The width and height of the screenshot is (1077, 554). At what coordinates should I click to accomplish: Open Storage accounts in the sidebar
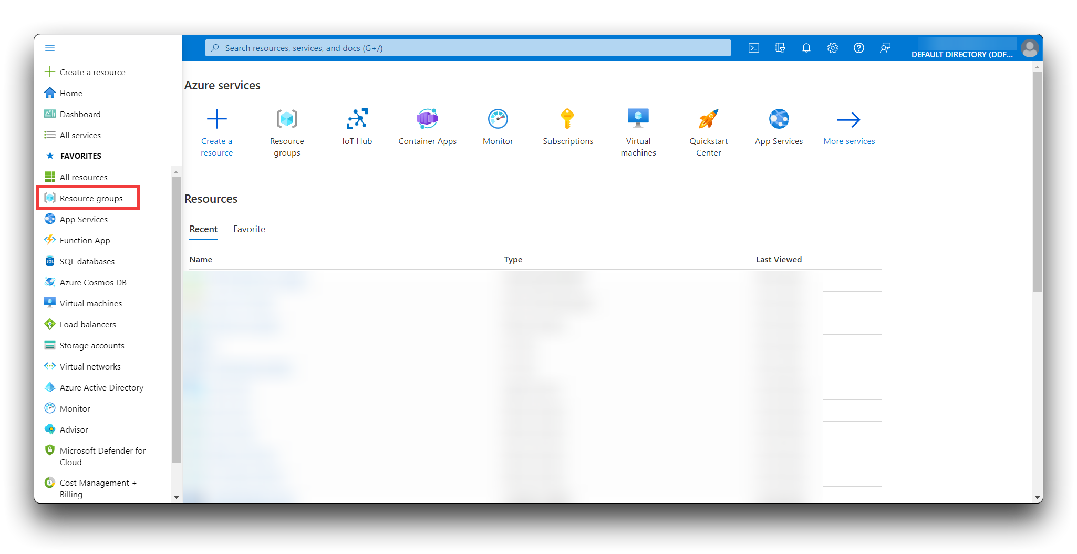(85, 345)
